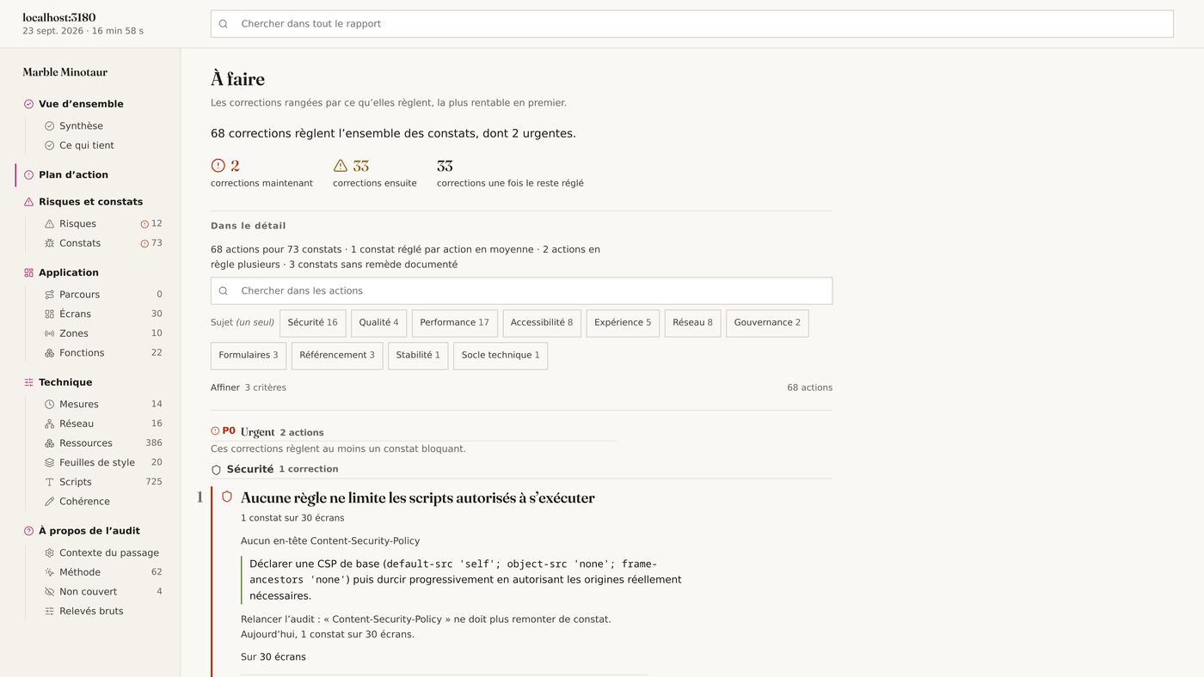1204x677 pixels.
Task: Click the Constats bug icon
Action: click(49, 244)
